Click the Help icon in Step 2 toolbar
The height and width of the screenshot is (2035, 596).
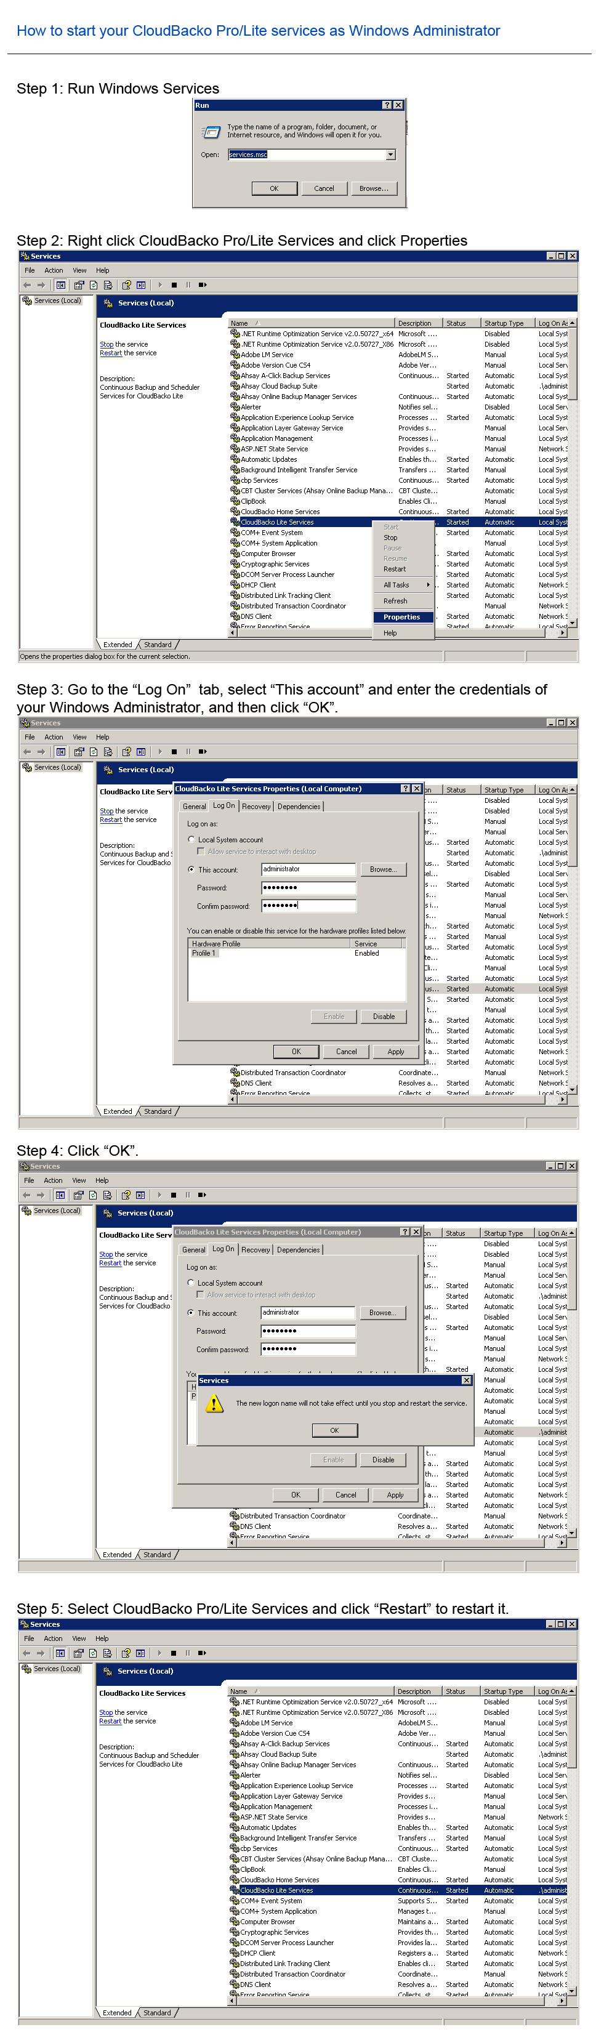click(x=126, y=285)
